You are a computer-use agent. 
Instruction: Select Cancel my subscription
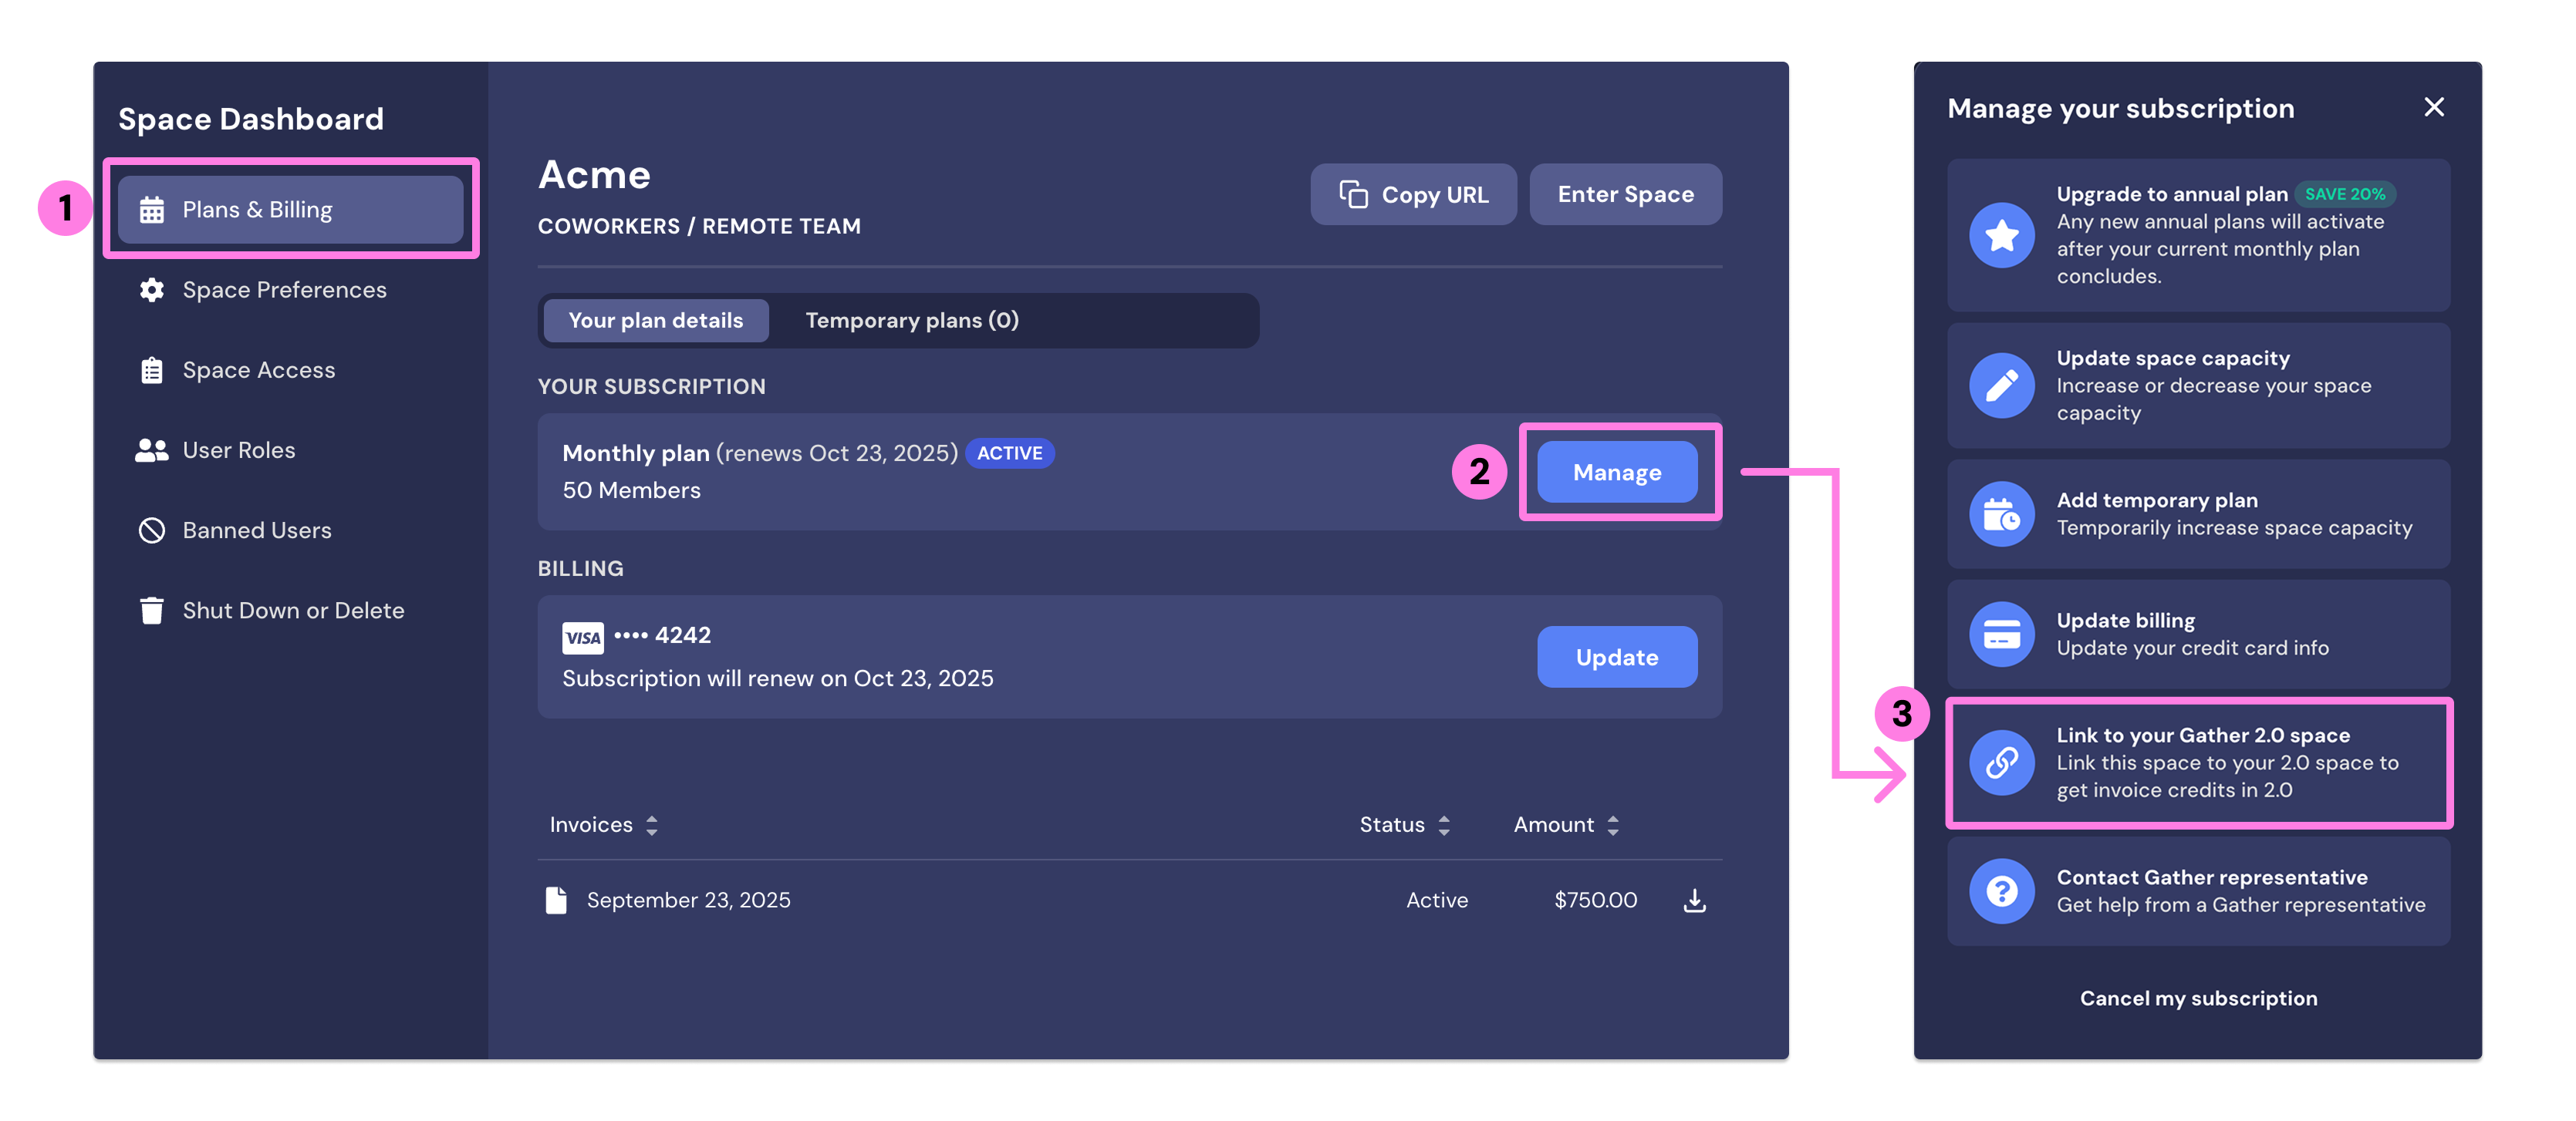click(2199, 997)
